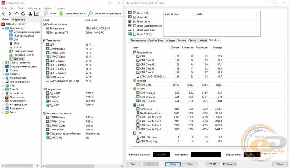Expand the Операционная система tree node
The width and height of the screenshot is (289, 168).
click(x=3, y=66)
